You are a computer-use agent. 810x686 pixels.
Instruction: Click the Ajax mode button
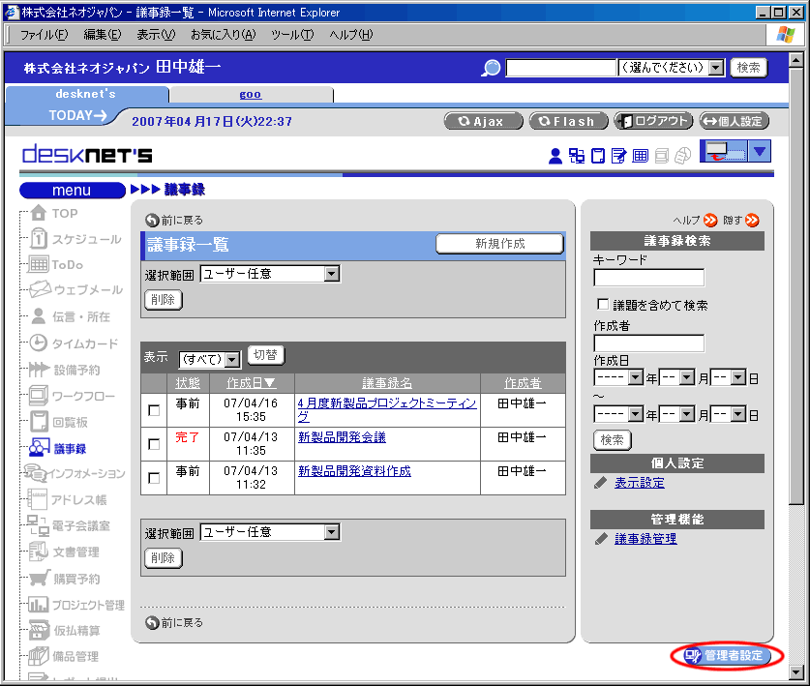tap(483, 121)
